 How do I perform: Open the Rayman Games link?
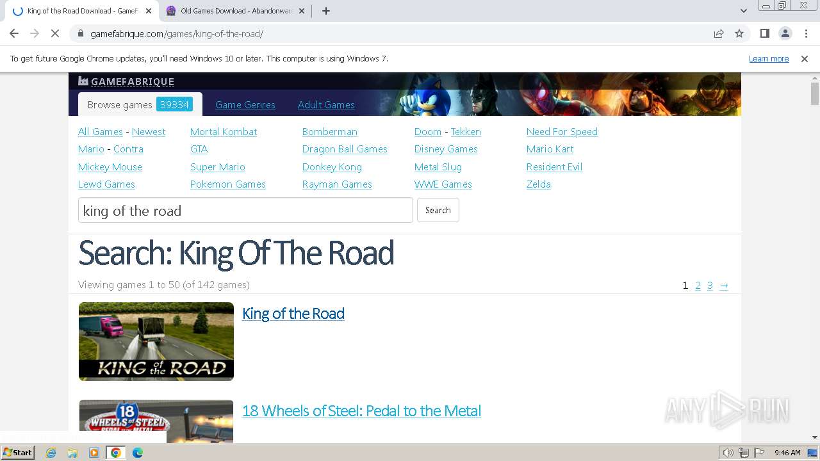337,184
